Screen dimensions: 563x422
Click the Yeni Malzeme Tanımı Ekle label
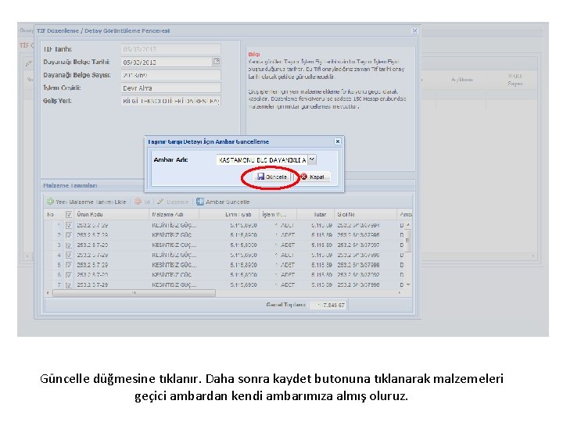coord(91,202)
